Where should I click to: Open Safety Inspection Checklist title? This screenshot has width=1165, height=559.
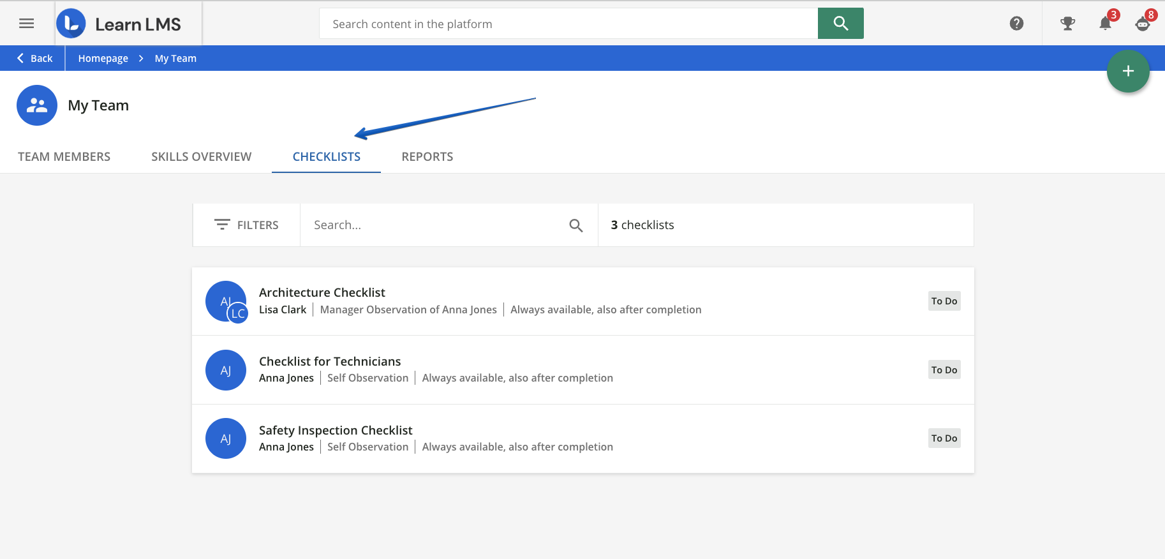pos(336,430)
